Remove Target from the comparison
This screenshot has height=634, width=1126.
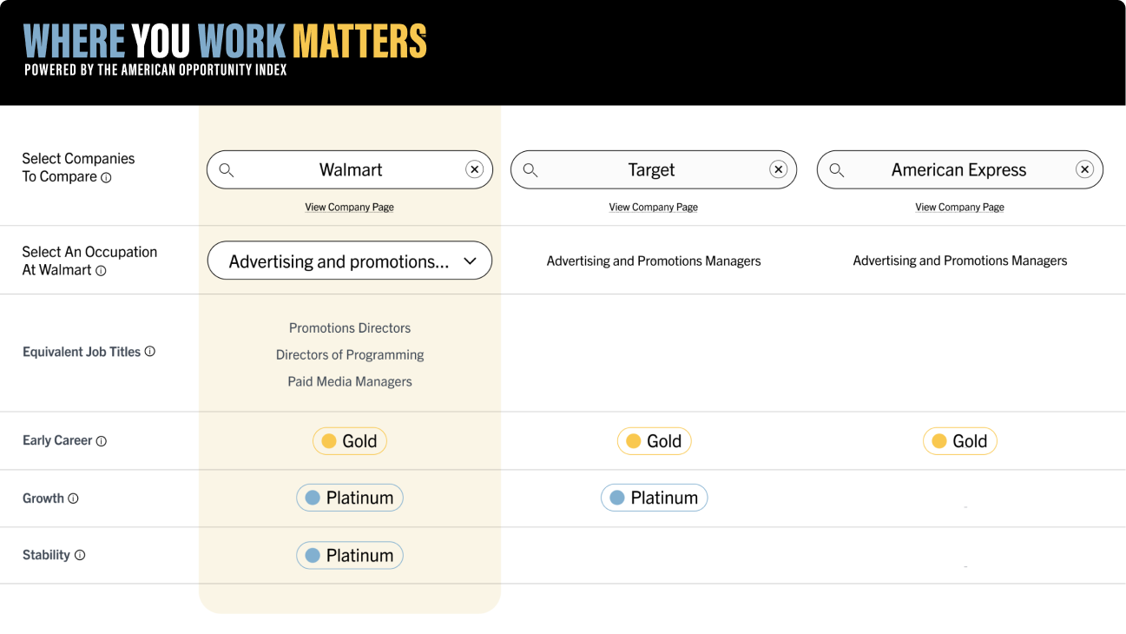point(779,169)
